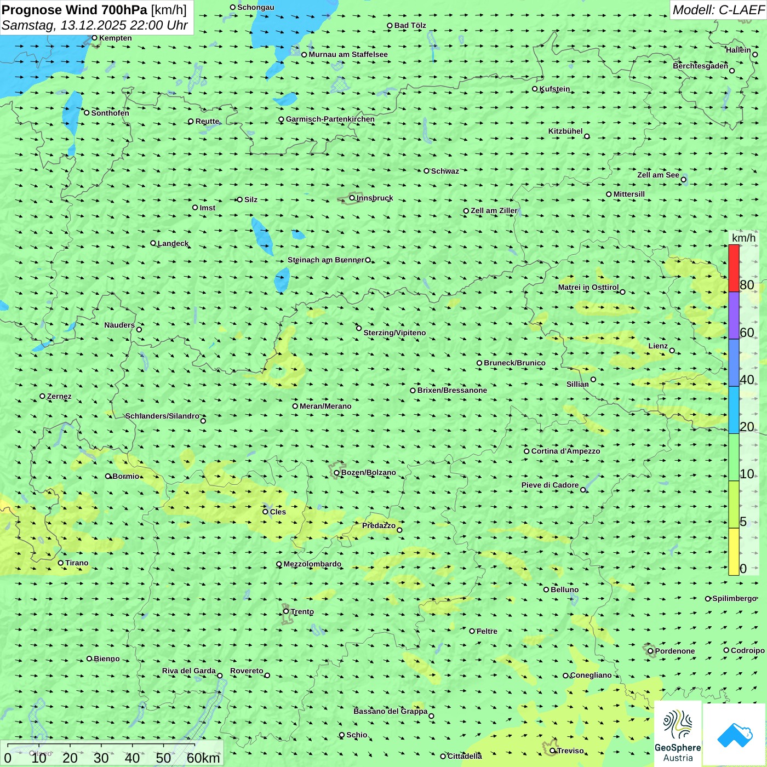The height and width of the screenshot is (767, 767).
Task: Click the date 'Samstag, 13.12.2025 22:00 Uhr'
Action: (x=95, y=25)
